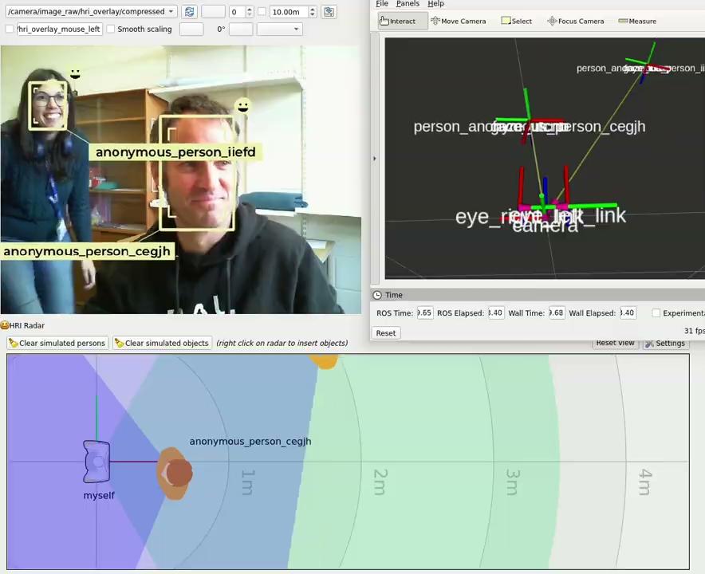This screenshot has height=574, width=705.
Task: Click Clear simulated persons
Action: point(57,344)
